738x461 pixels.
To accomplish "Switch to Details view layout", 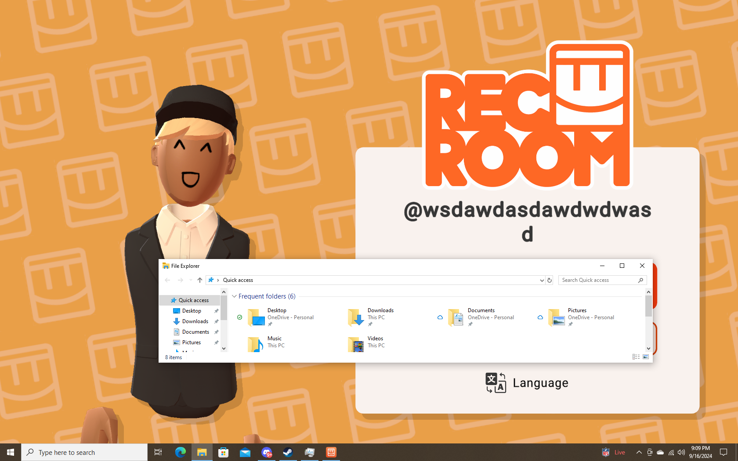I will coord(636,357).
